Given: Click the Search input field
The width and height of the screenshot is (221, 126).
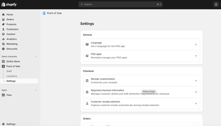Looking at the screenshot, I should (x=121, y=4).
